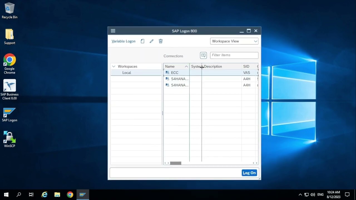Screen dimensions: 356x200
Task: Click the Log On button
Action: (249, 173)
